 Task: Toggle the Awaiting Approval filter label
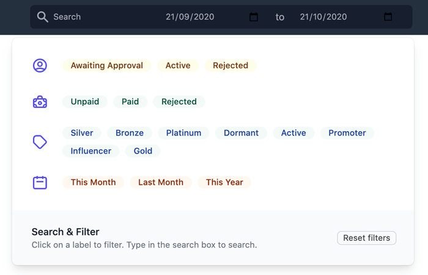107,66
